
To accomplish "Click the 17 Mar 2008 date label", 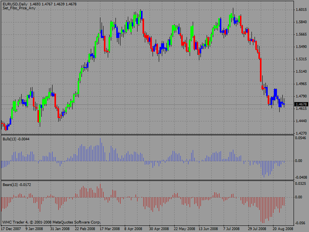I will click(x=110, y=229).
